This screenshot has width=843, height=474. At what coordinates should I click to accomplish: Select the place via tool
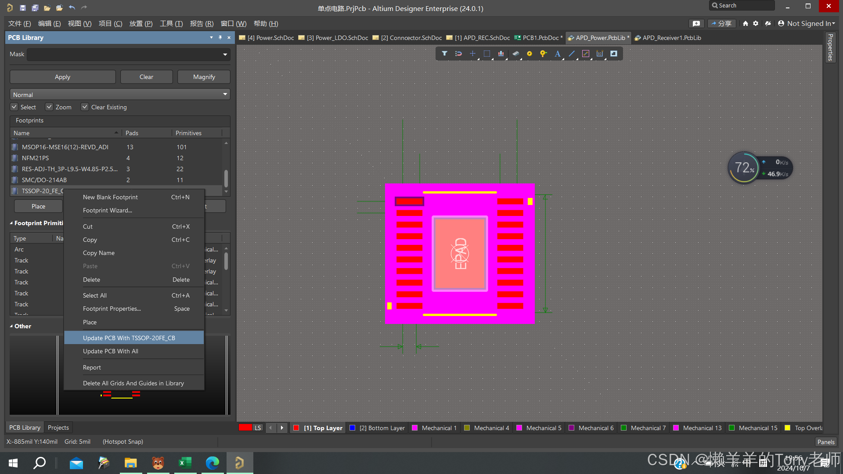[544, 54]
